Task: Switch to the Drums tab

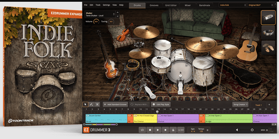Action: [x=137, y=5]
